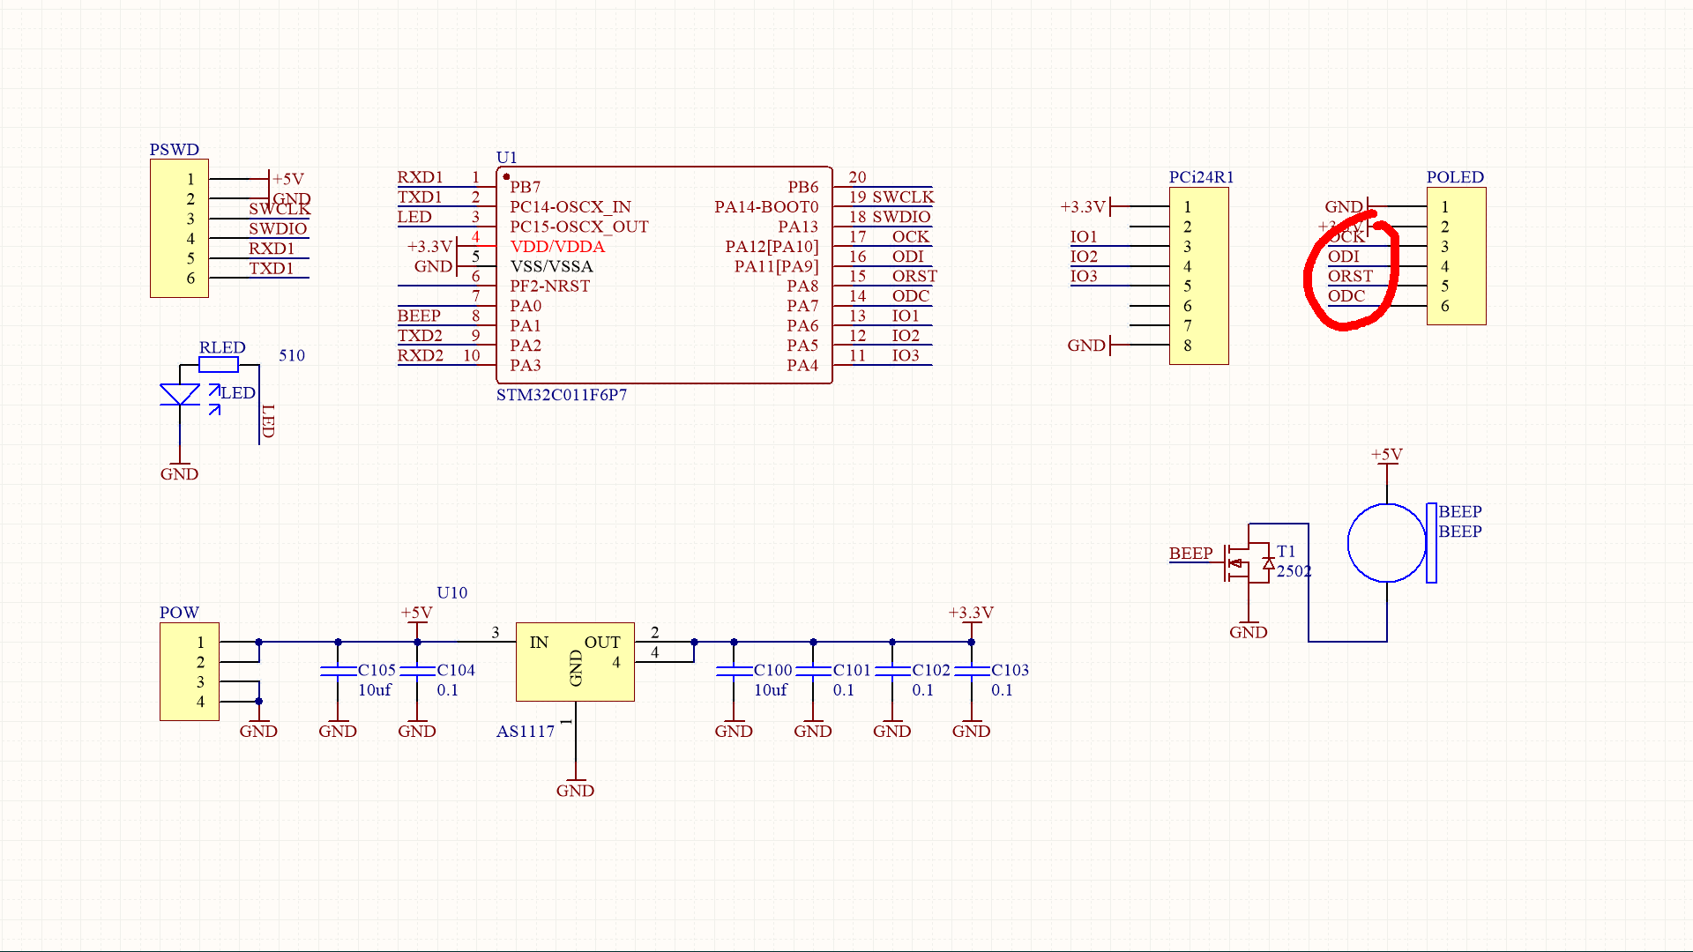
Task: Click capacitor C103 symbol
Action: tap(971, 672)
